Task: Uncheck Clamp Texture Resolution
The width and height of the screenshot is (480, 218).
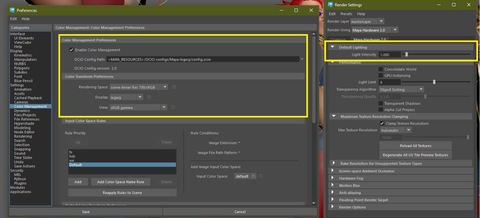Action: (x=382, y=123)
